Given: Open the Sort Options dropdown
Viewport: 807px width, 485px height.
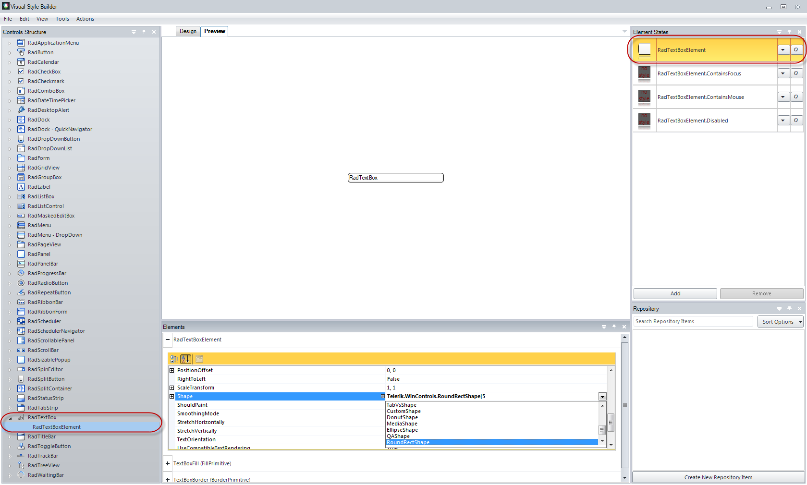Looking at the screenshot, I should pyautogui.click(x=781, y=322).
